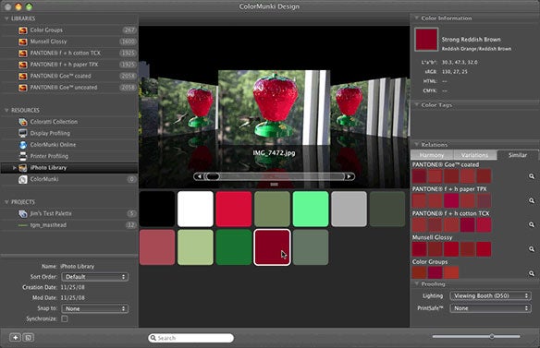This screenshot has height=348, width=540.
Task: Click the add (+) button at bottom left
Action: click(15, 338)
